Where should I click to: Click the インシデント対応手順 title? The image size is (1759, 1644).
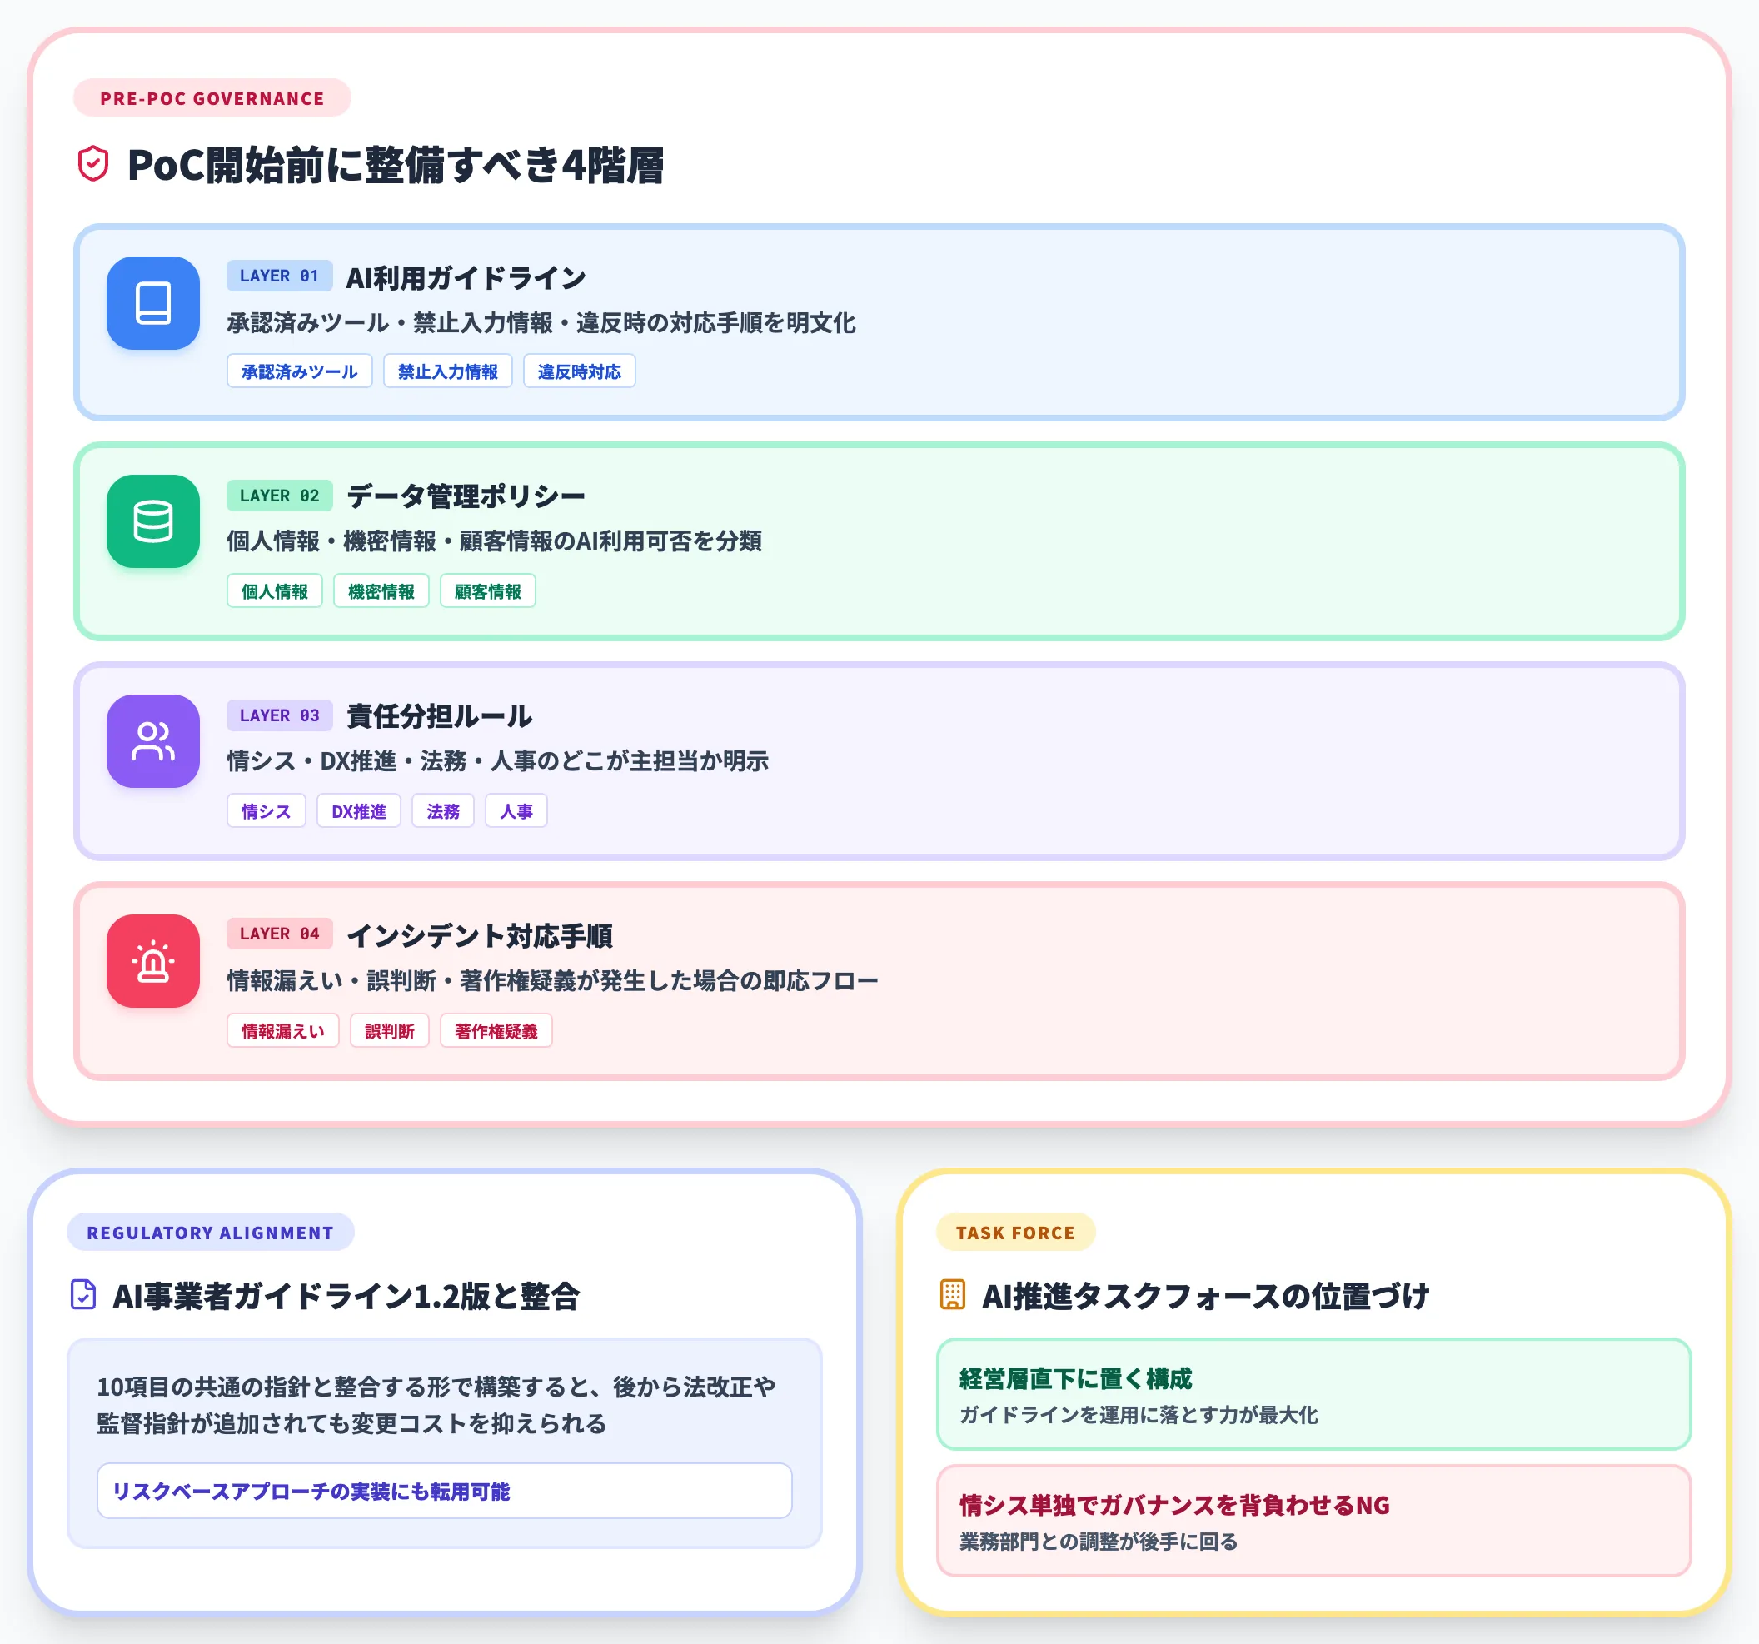pos(480,935)
